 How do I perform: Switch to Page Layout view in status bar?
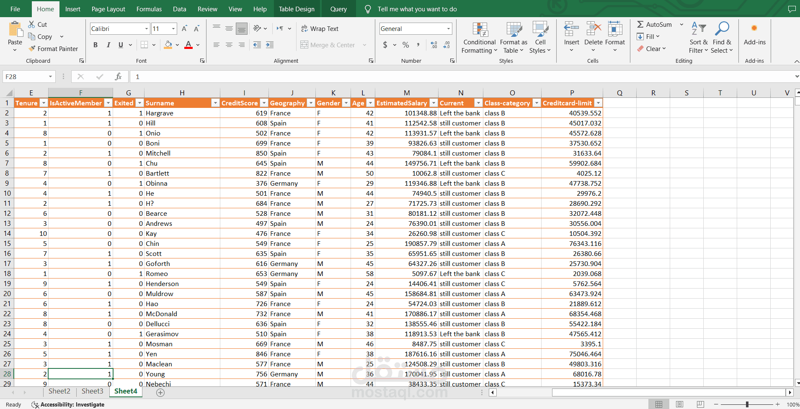pyautogui.click(x=680, y=404)
